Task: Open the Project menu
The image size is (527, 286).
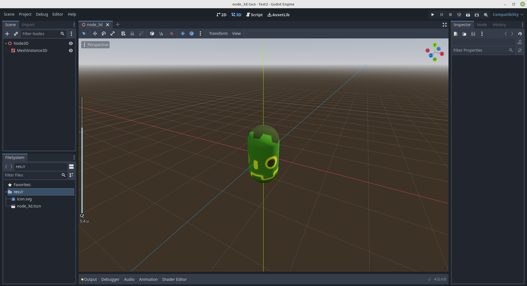Action: (x=25, y=14)
